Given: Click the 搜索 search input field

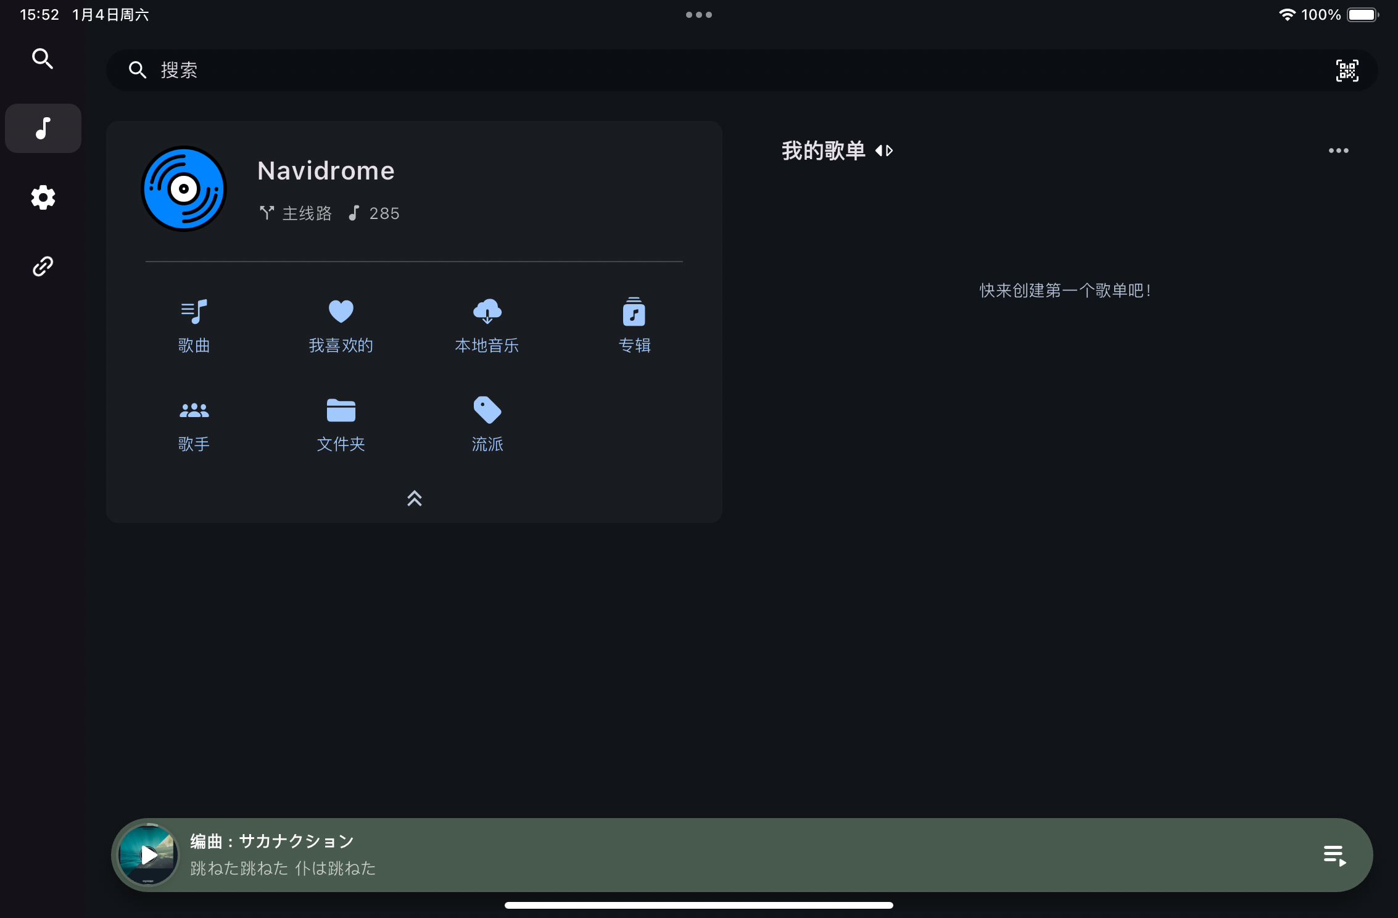Looking at the screenshot, I should tap(432, 70).
